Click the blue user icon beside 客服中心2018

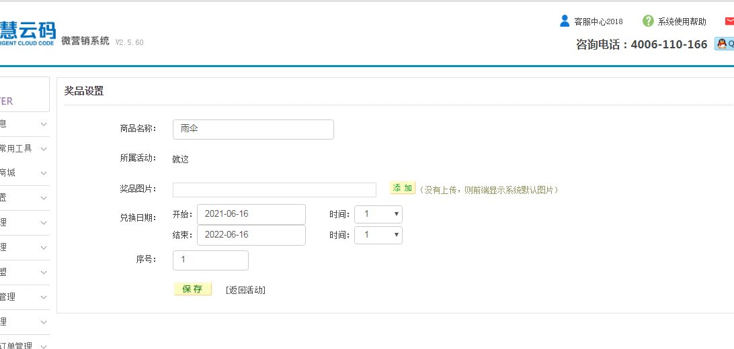coord(565,21)
